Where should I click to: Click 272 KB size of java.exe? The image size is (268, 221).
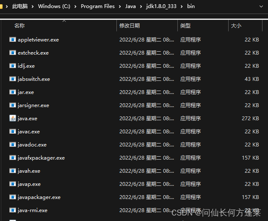click(250, 118)
